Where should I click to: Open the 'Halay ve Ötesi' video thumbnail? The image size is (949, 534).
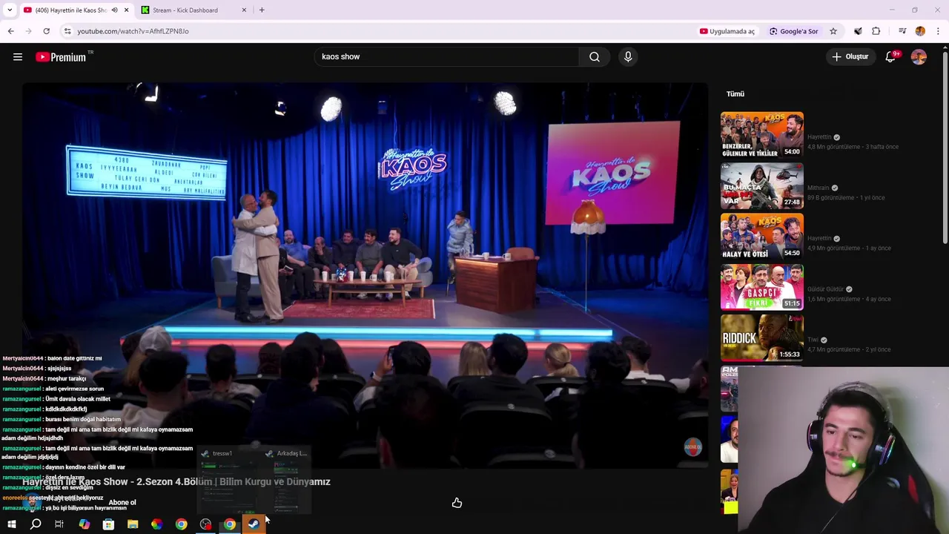point(761,237)
